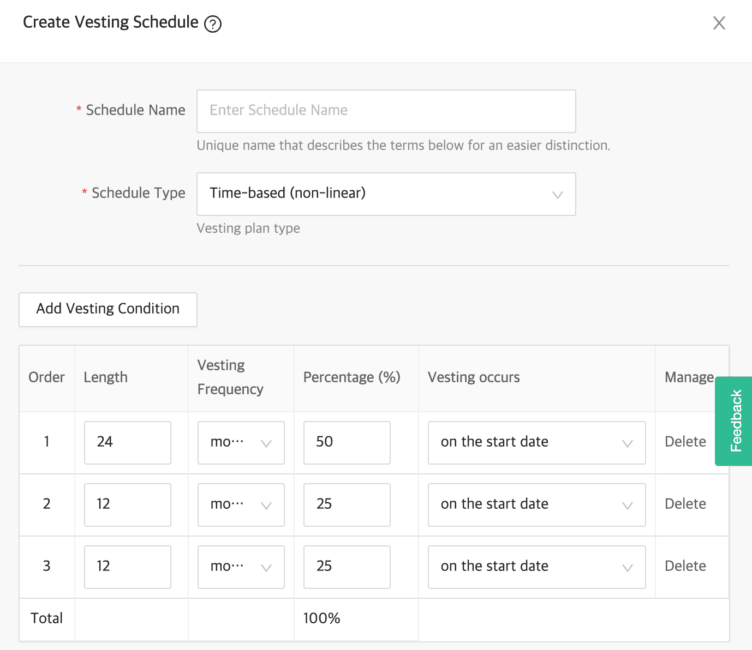The height and width of the screenshot is (650, 752).
Task: Open the Create Vesting Schedule help icon
Action: click(213, 23)
